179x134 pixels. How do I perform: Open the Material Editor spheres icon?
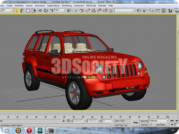point(170,11)
